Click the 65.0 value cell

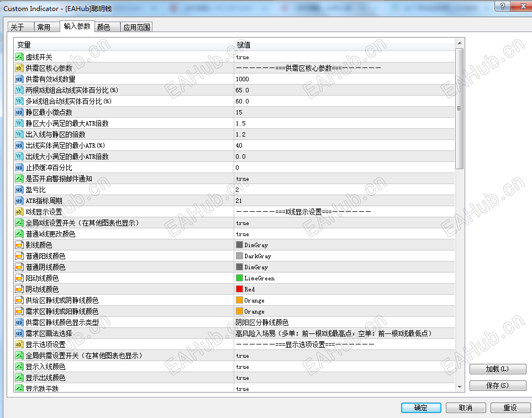tap(344, 90)
